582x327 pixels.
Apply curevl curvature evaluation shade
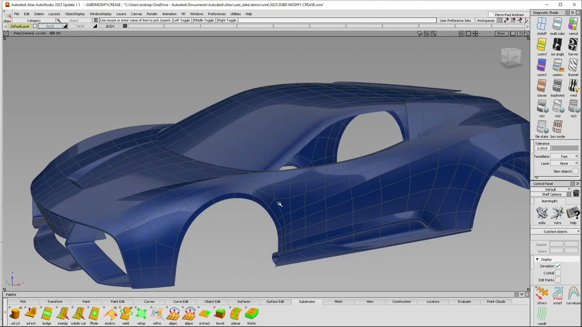pos(542,45)
